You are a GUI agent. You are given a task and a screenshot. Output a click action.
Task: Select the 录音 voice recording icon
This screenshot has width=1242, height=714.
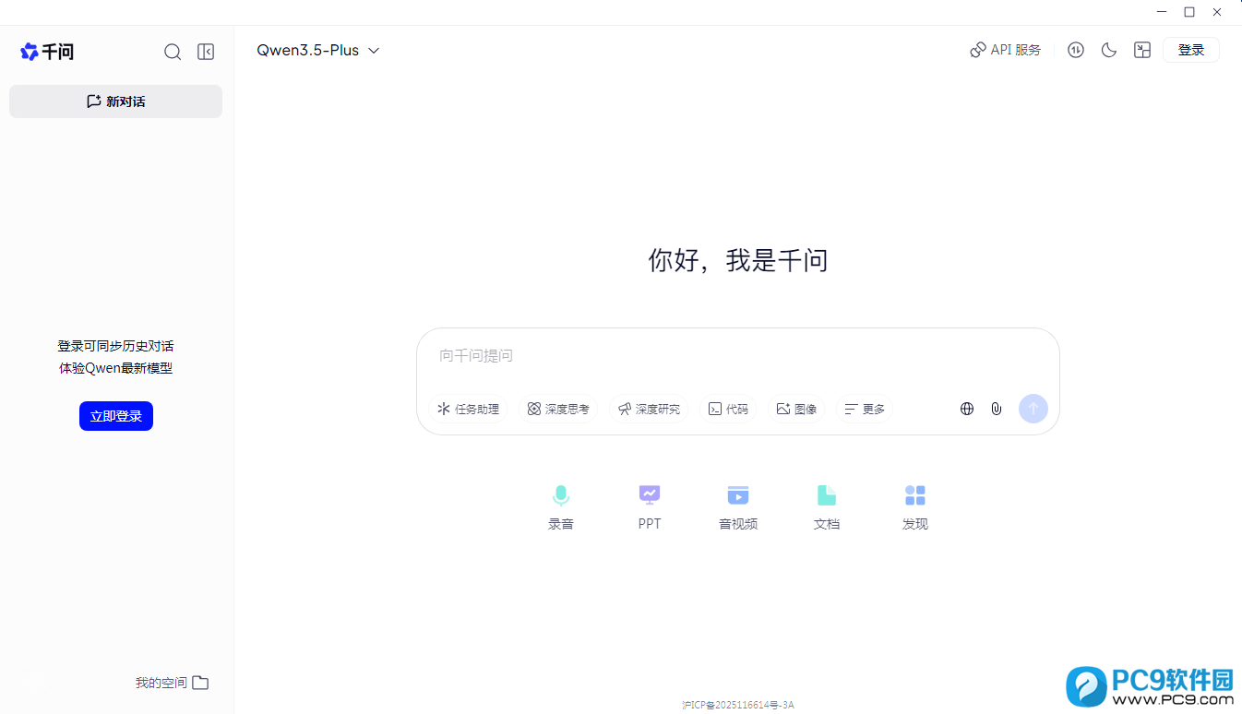[561, 495]
